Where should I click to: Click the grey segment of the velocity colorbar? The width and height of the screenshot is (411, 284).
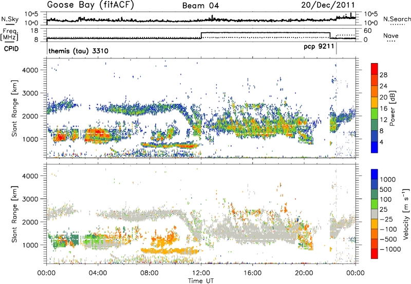(x=375, y=214)
